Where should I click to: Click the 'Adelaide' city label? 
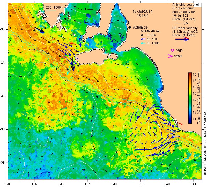pyautogui.click(x=140, y=27)
